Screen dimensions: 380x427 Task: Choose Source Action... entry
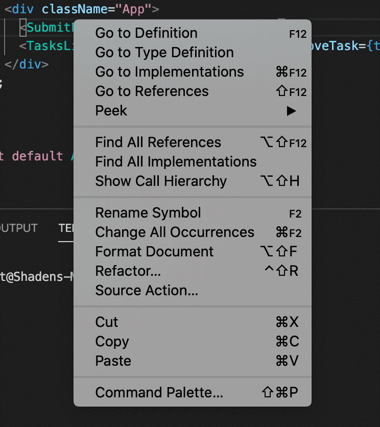[147, 291]
